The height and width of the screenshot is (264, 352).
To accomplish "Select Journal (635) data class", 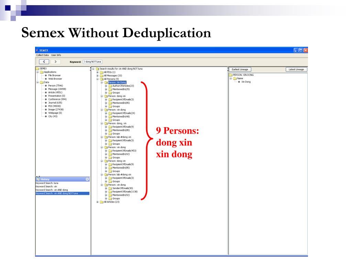I will tap(55, 102).
